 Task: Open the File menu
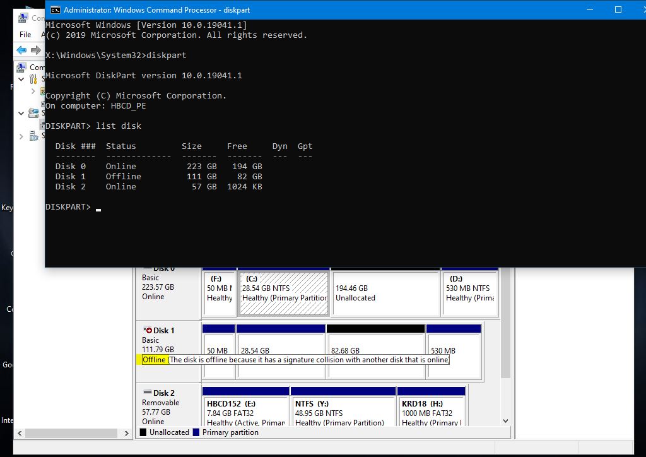point(25,35)
